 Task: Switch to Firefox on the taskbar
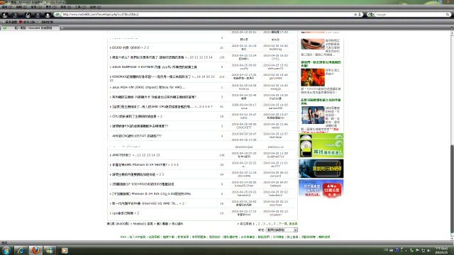[35, 250]
